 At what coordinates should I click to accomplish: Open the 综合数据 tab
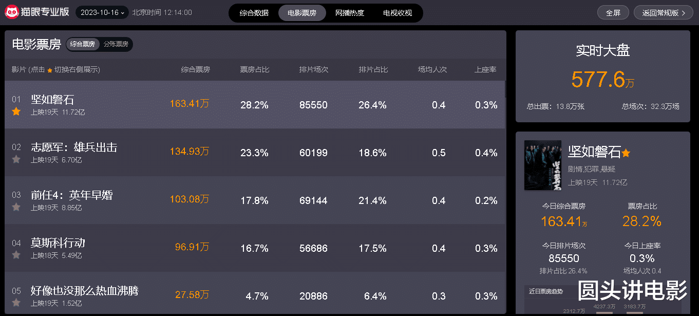click(x=254, y=13)
